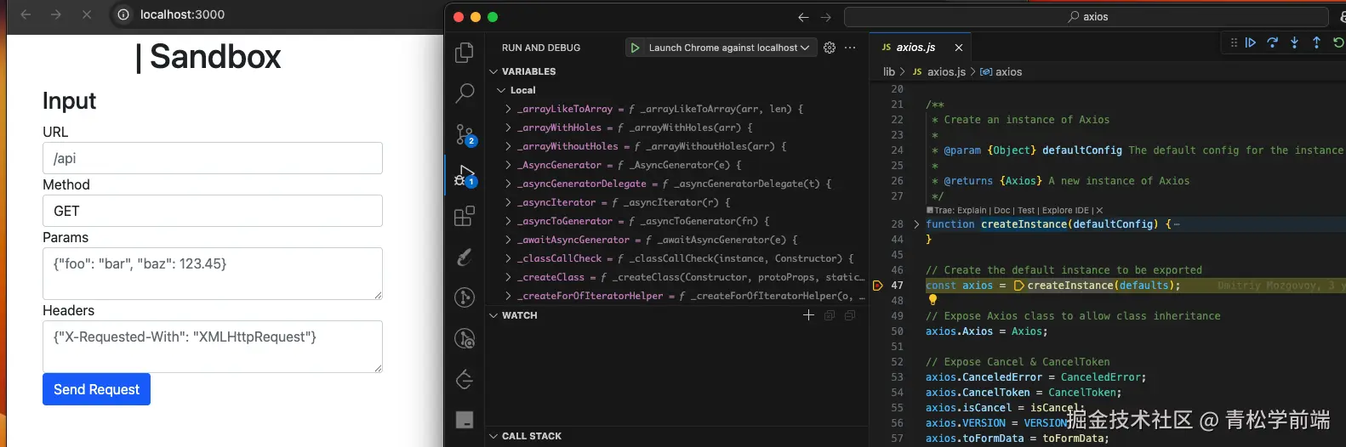Click Step Out in debug toolbar

(x=1316, y=42)
